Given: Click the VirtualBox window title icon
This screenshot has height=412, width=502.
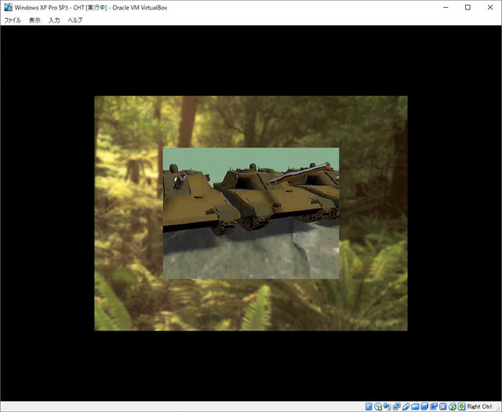Looking at the screenshot, I should pyautogui.click(x=8, y=7).
